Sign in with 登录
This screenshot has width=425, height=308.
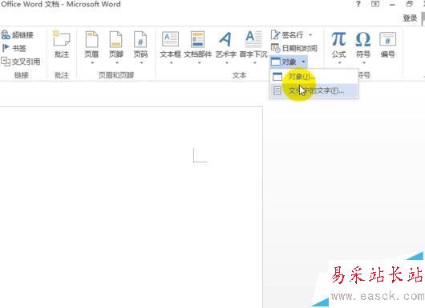(410, 18)
